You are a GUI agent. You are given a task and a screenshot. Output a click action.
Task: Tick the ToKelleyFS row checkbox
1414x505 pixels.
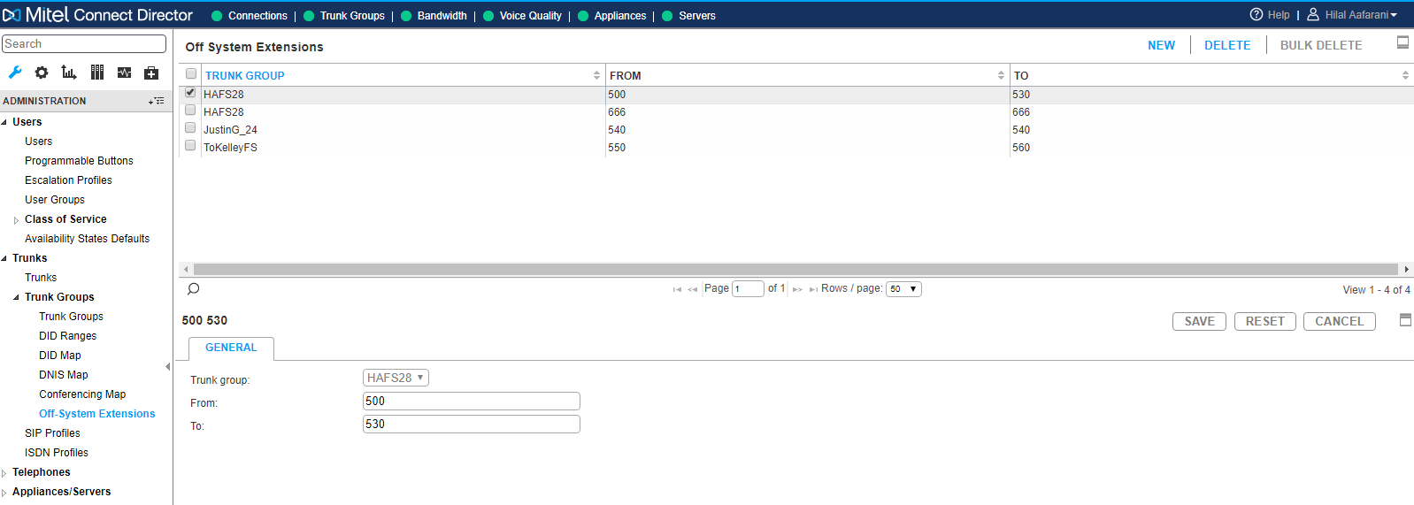tap(190, 146)
